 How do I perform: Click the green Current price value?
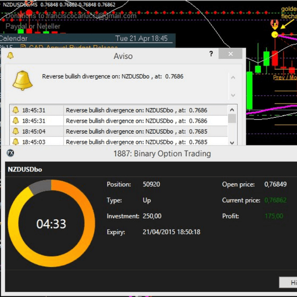(275, 200)
